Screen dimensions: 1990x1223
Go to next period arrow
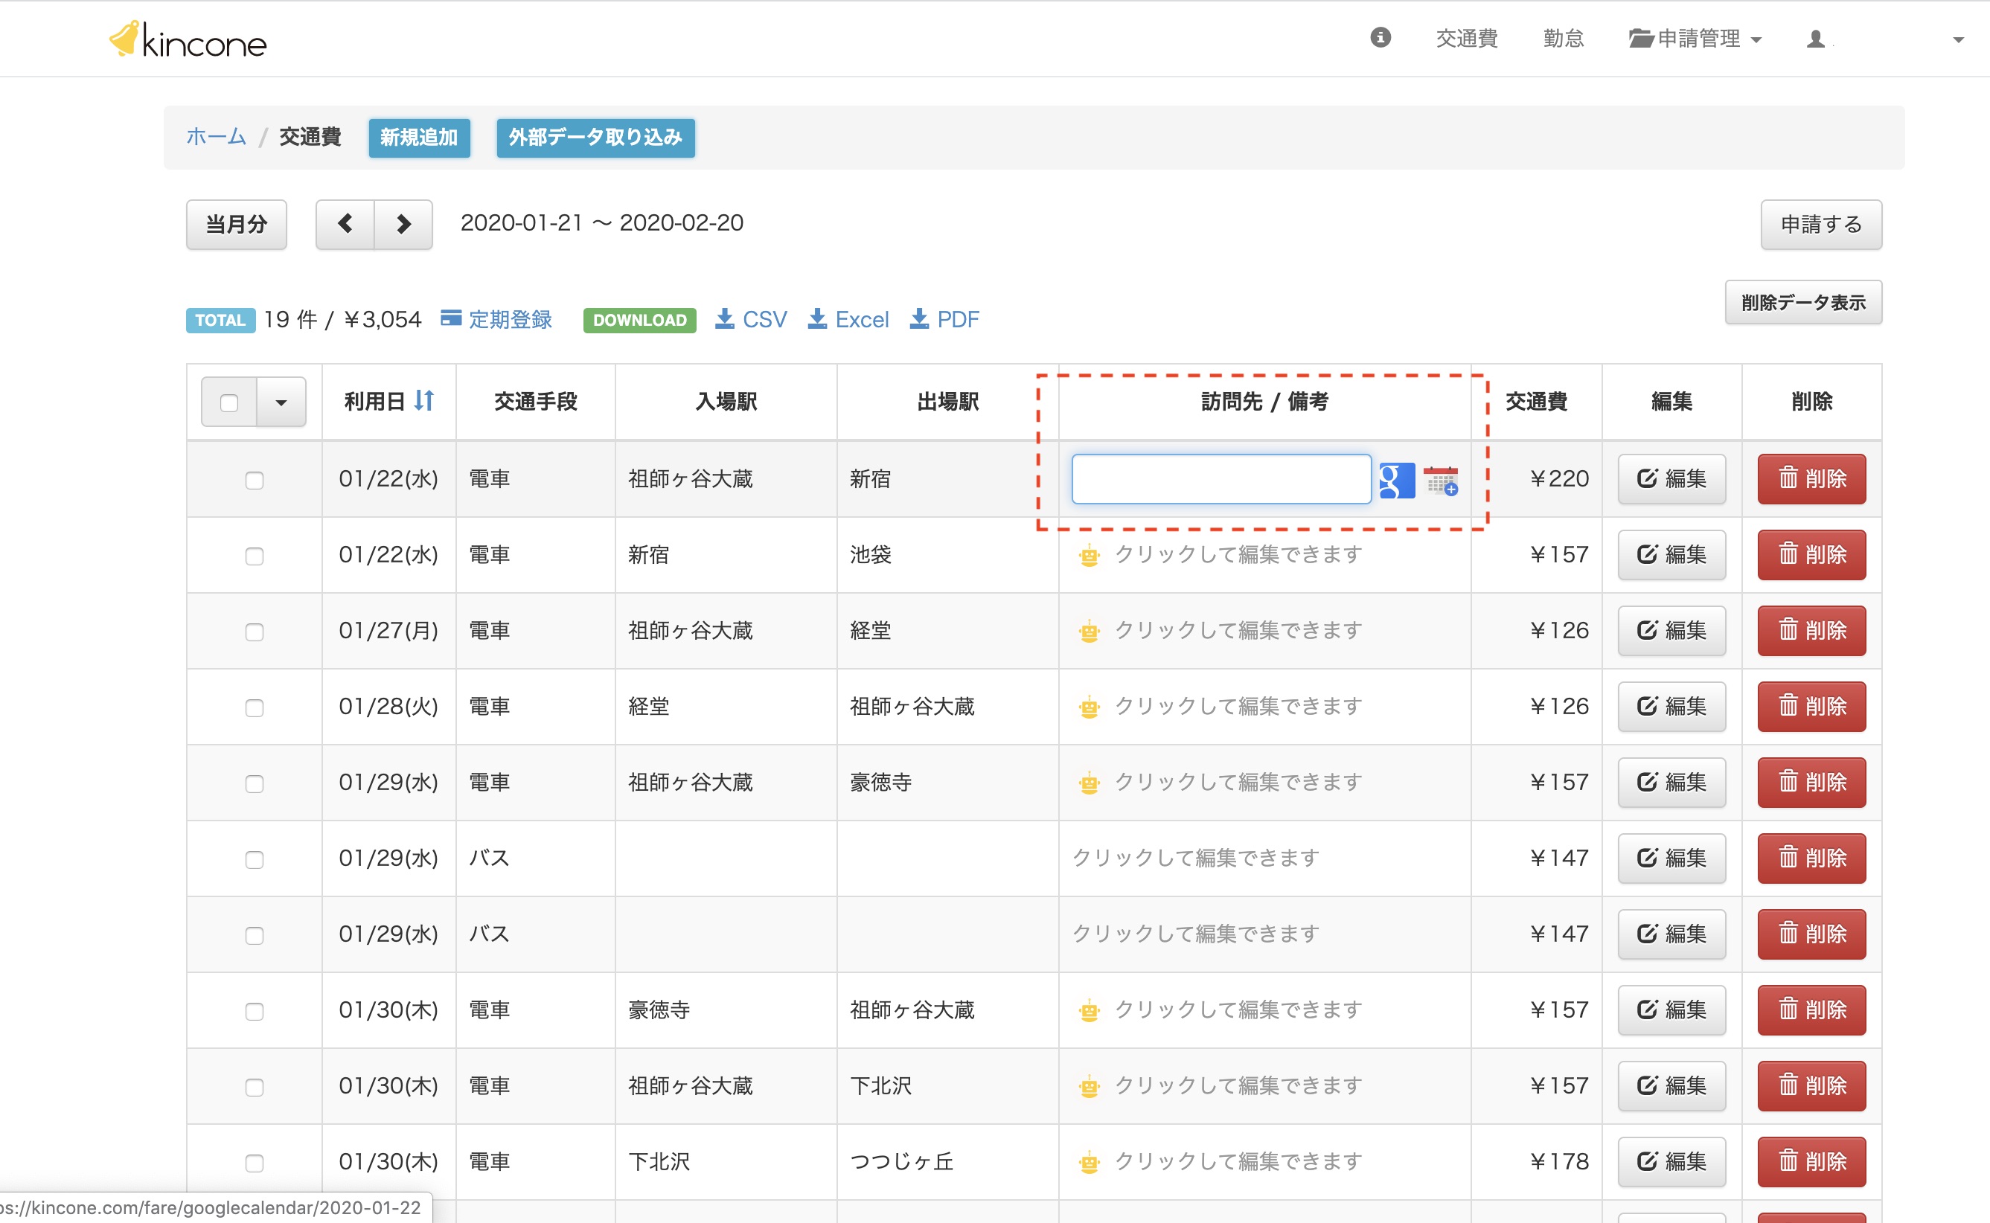pyautogui.click(x=403, y=224)
